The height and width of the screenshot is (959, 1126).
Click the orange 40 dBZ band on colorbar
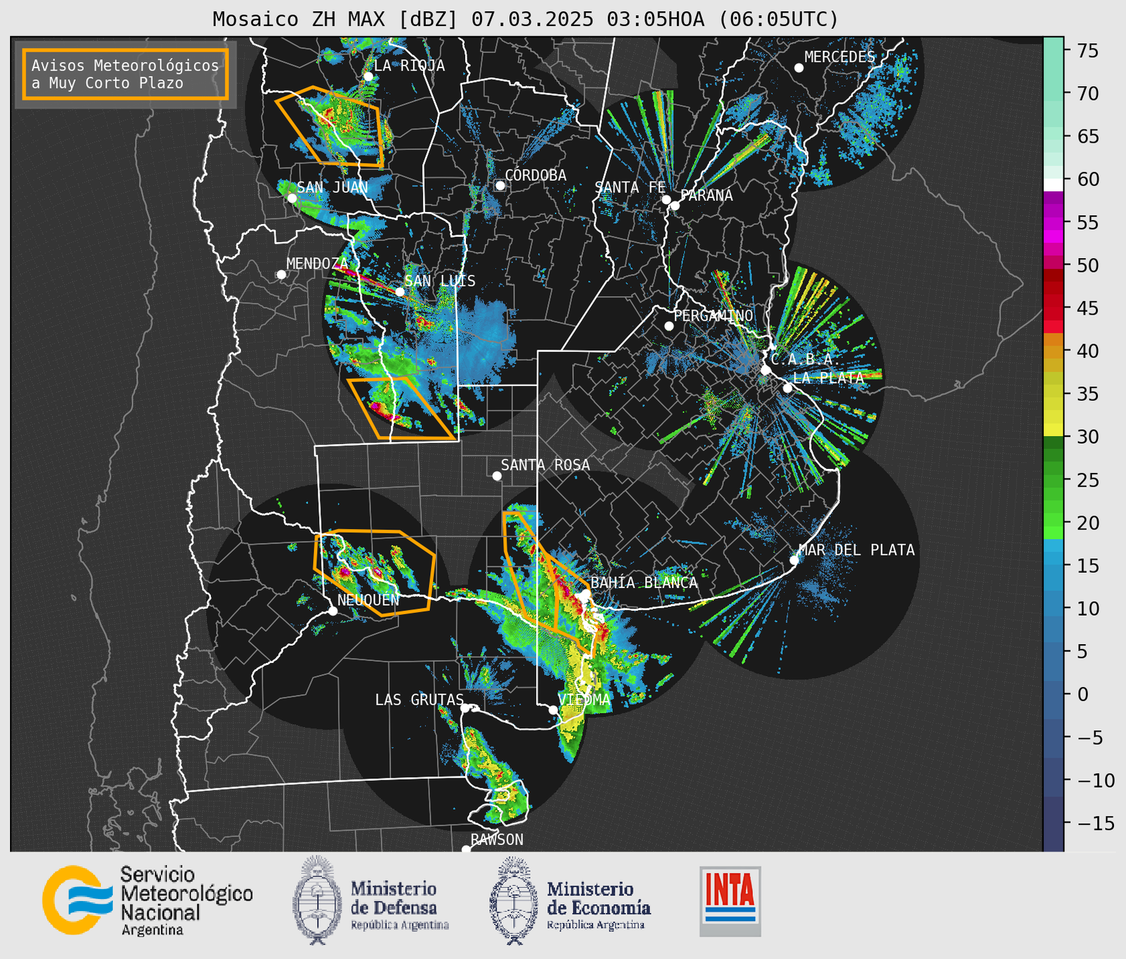[1053, 351]
